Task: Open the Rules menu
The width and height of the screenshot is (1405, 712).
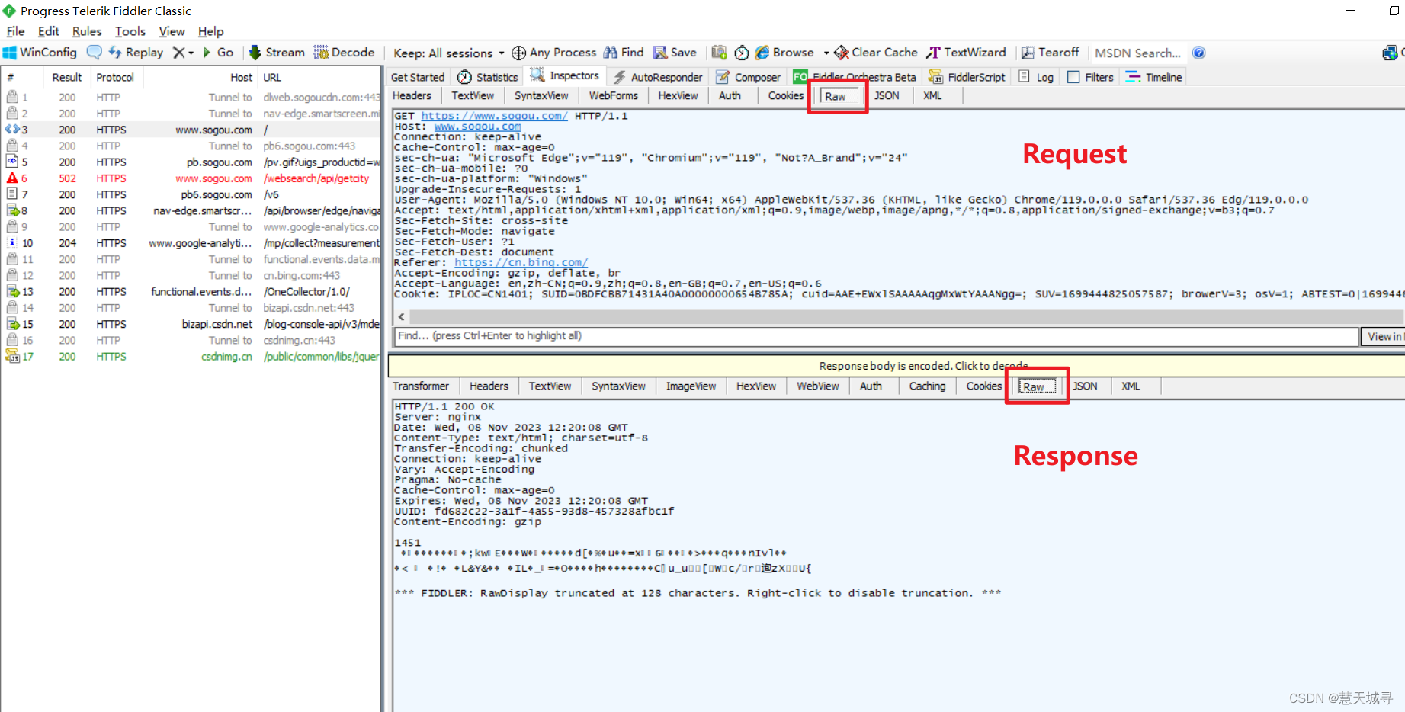Action: coord(87,31)
